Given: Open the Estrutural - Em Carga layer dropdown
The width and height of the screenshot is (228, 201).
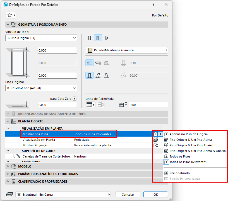Looking at the screenshot, I should click(x=63, y=195).
